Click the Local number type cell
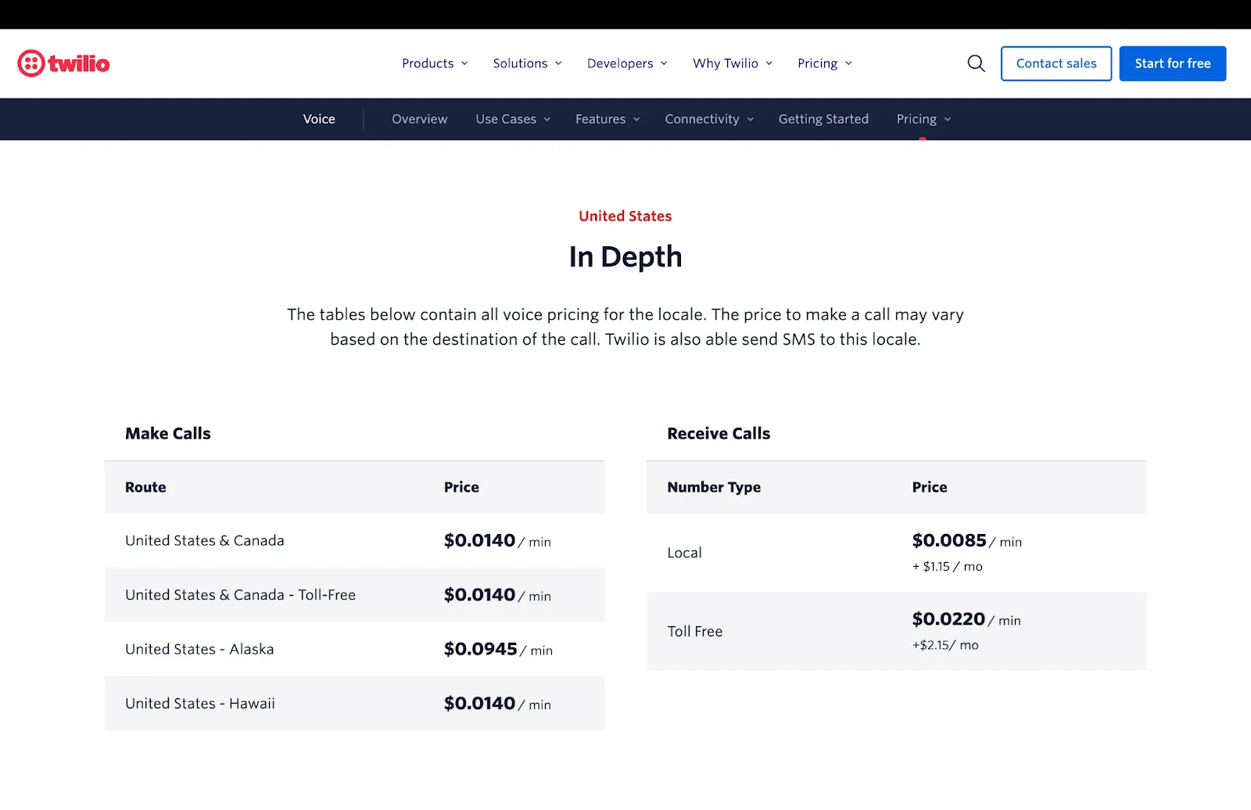The image size is (1251, 810). [684, 553]
